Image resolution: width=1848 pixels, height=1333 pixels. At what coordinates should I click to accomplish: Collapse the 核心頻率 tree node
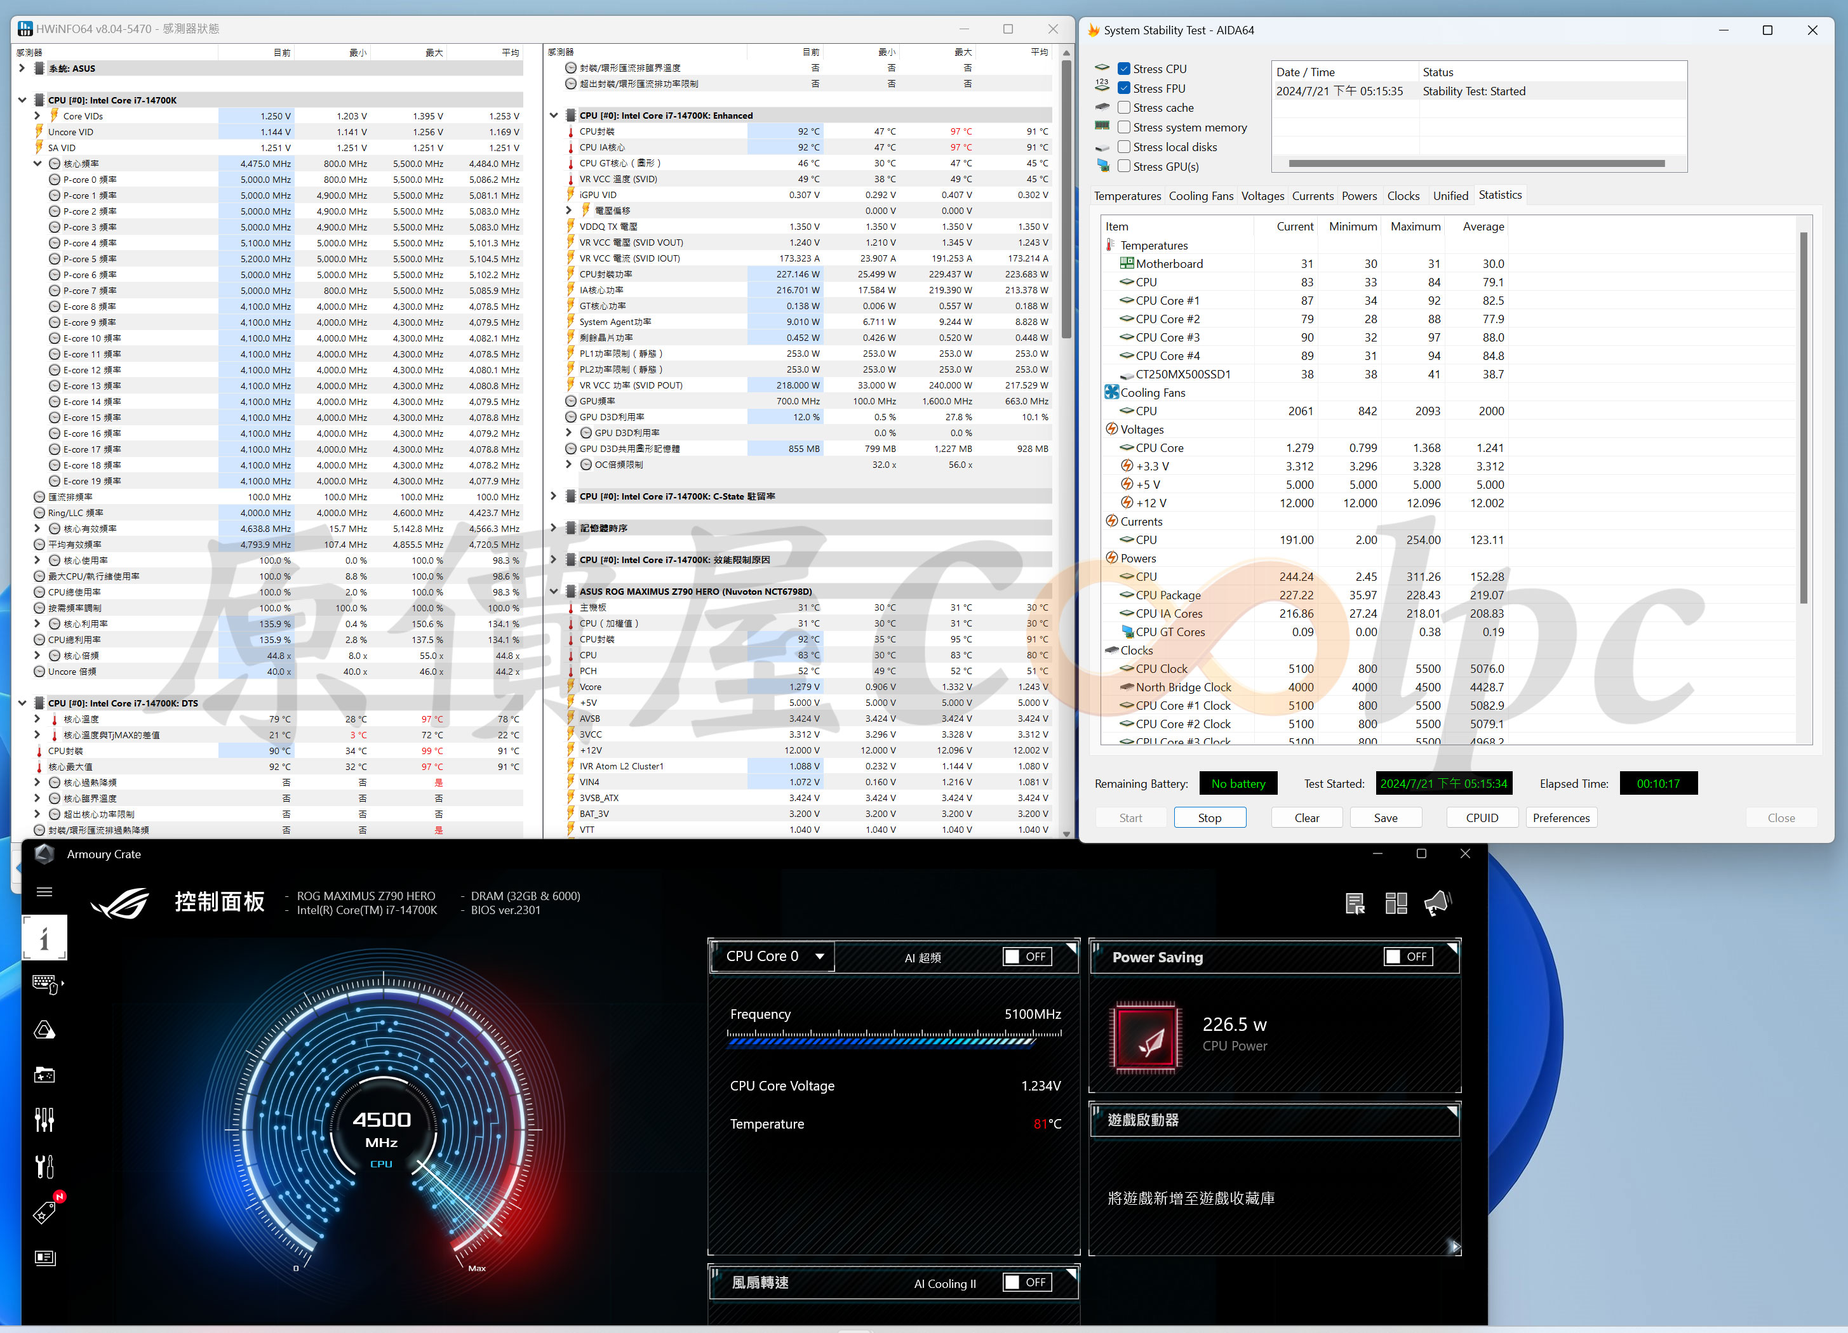click(x=37, y=164)
